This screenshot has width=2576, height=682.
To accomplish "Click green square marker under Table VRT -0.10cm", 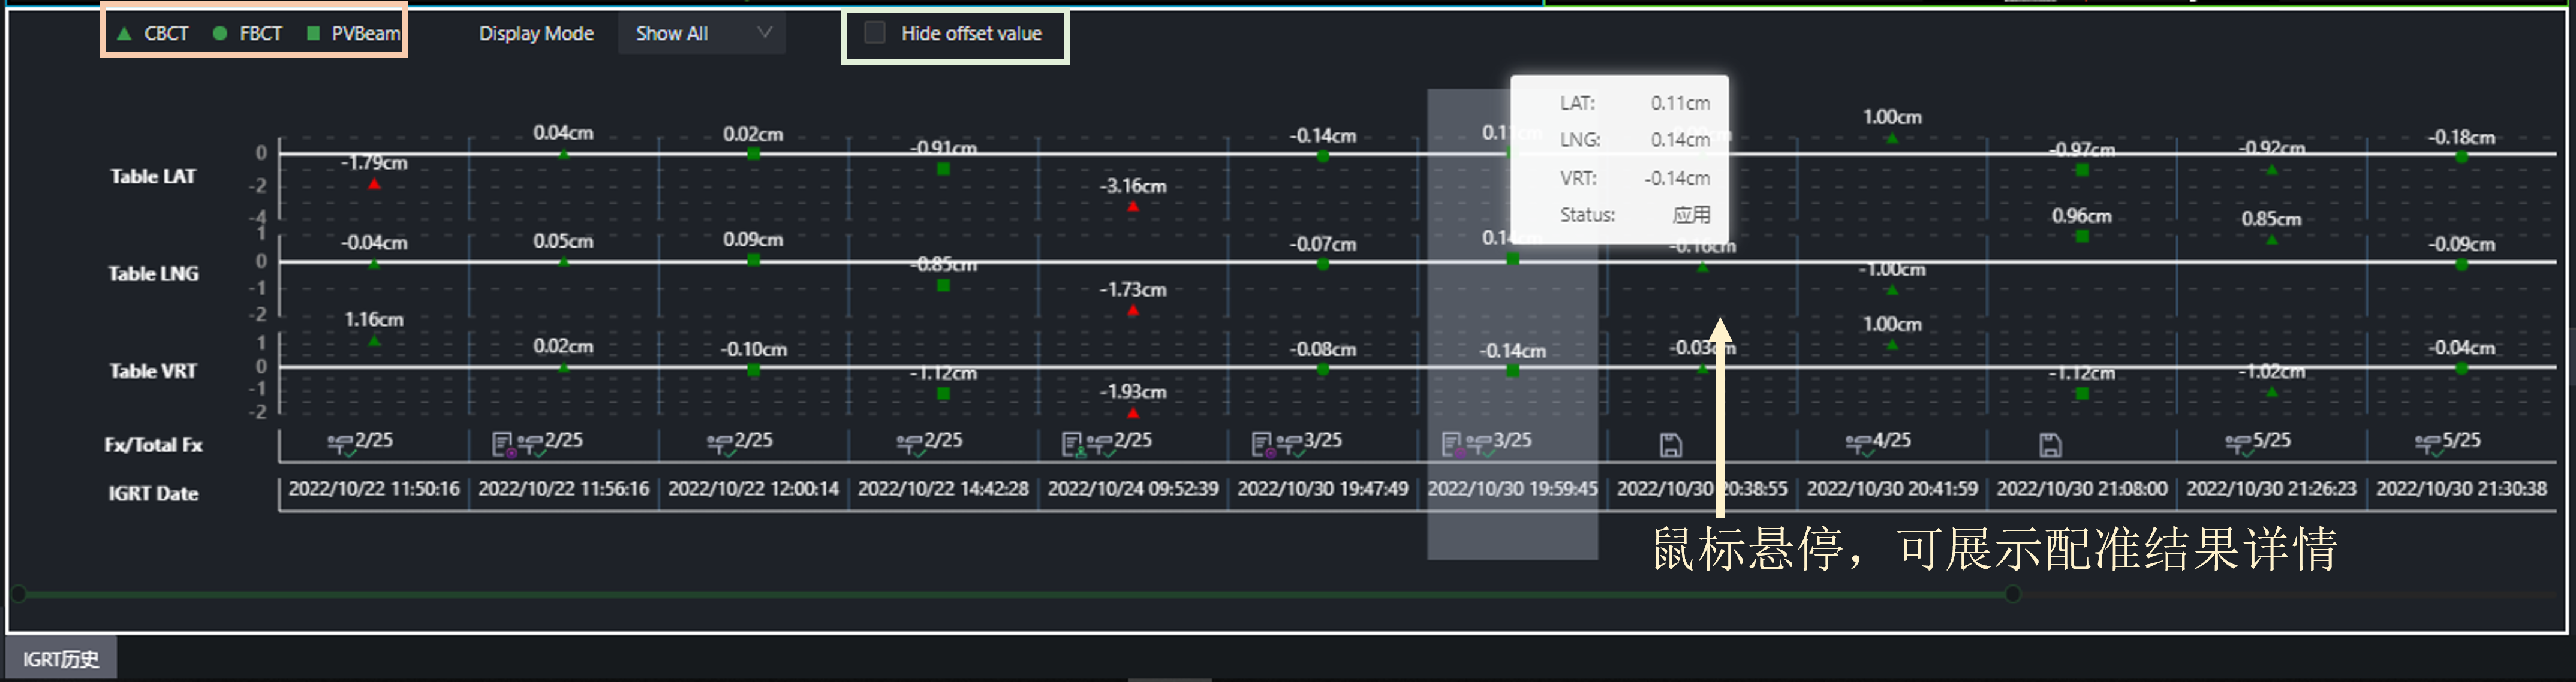I will 753,370.
